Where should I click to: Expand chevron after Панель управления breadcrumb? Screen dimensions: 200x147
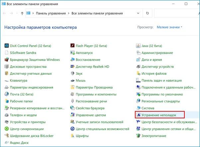(x=69, y=13)
